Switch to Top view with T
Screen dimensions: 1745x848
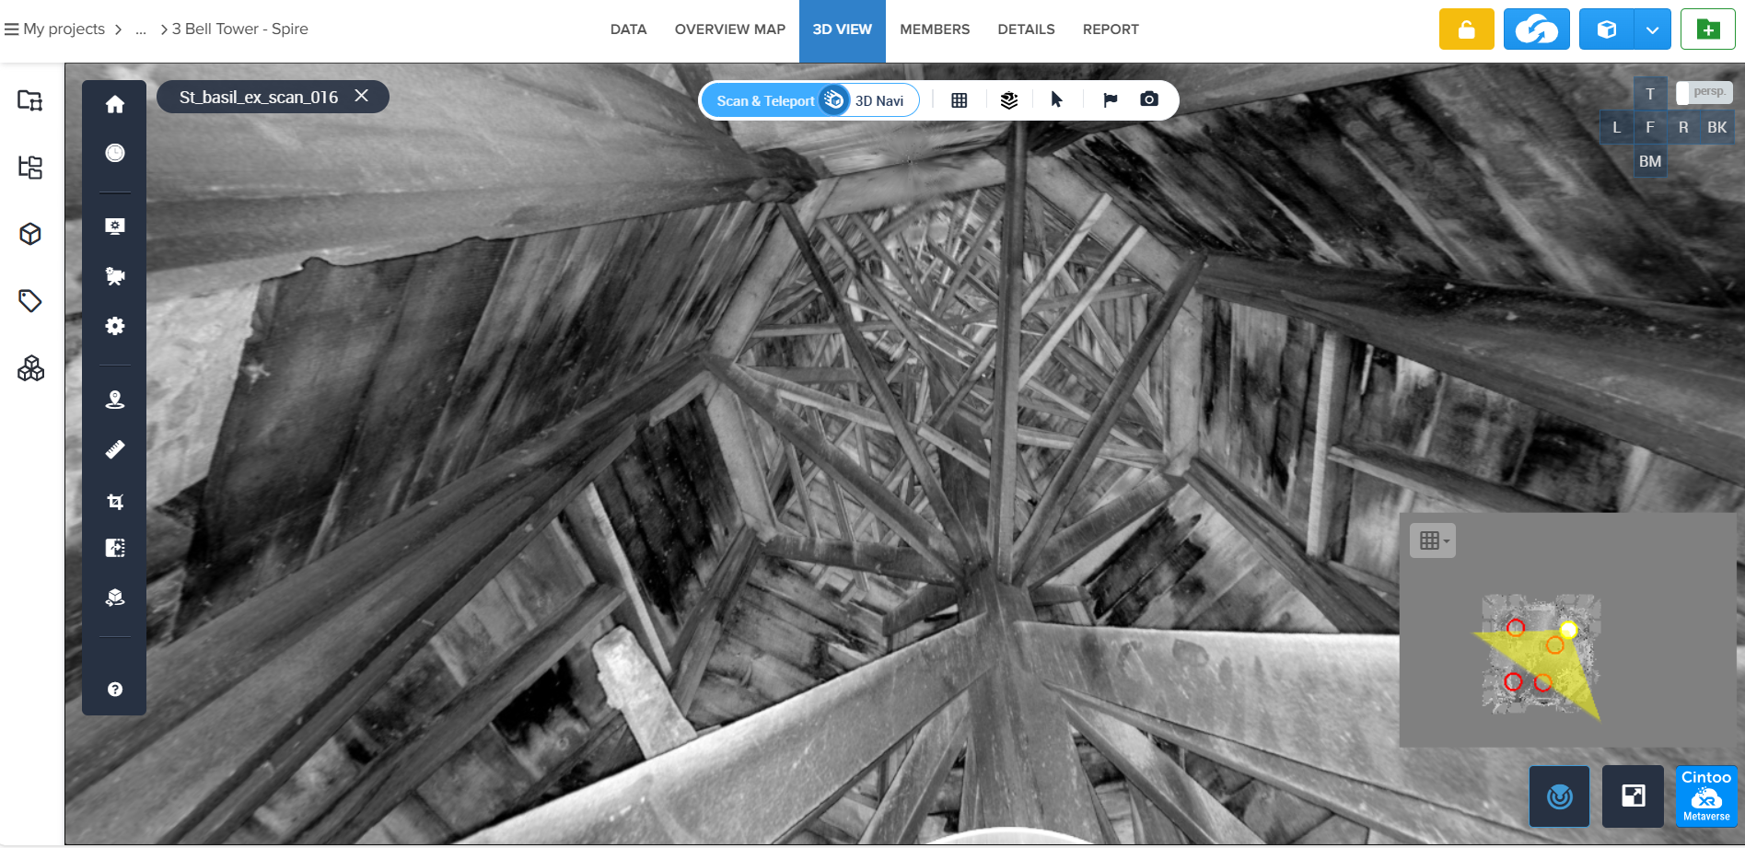click(x=1650, y=93)
